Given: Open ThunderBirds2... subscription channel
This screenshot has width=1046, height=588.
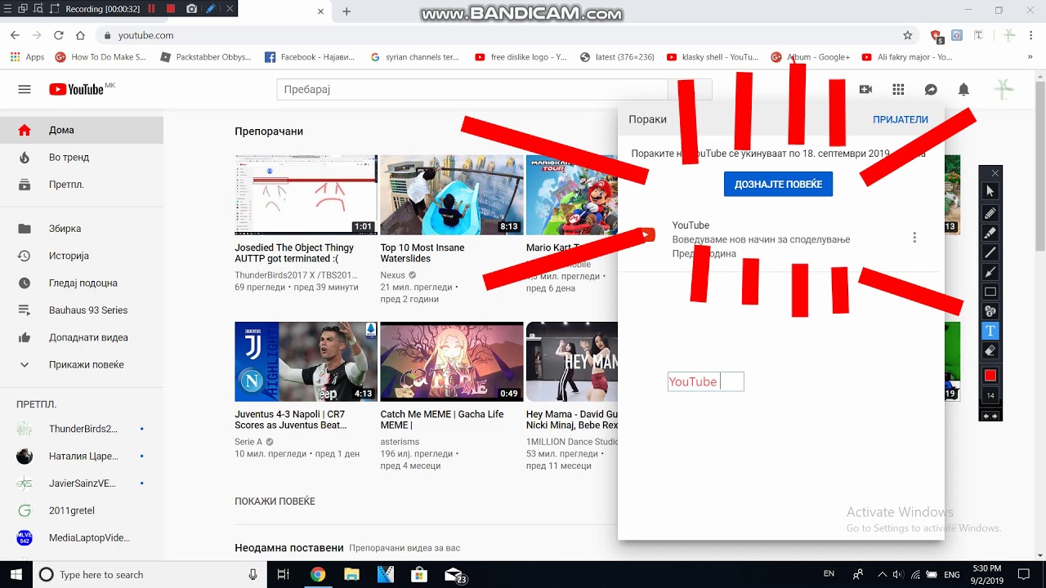Looking at the screenshot, I should pos(82,429).
